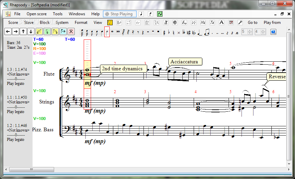Open the Score menu
Viewport: 295px width, 179px height.
click(x=13, y=23)
